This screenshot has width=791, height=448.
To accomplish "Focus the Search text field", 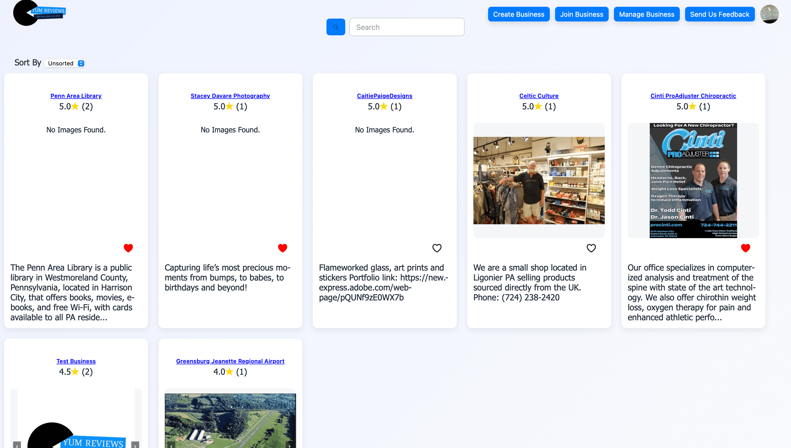I will (x=406, y=27).
